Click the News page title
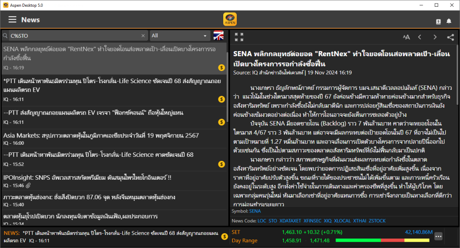 [x=31, y=20]
